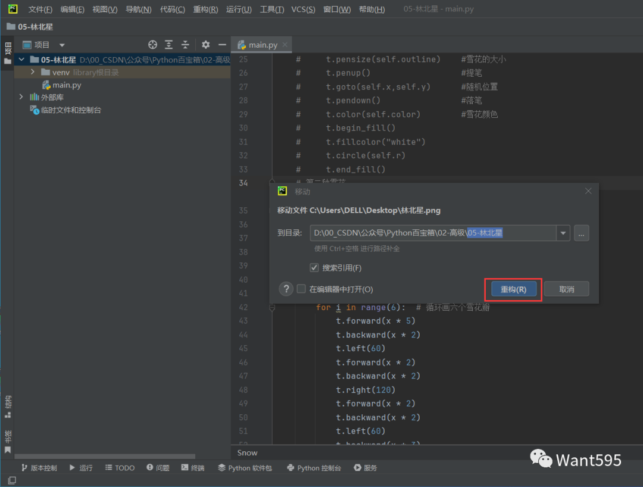The image size is (643, 487).
Task: Hide the project panel with minus icon
Action: tap(222, 45)
